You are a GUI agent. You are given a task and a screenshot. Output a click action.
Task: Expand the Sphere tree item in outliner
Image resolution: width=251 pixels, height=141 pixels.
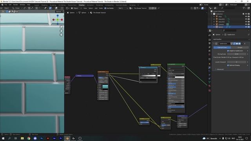(x=214, y=27)
